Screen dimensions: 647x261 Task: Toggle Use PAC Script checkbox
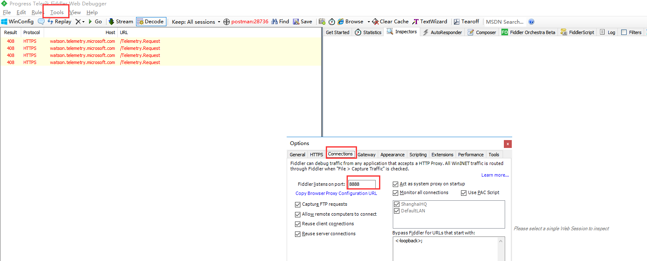point(480,193)
